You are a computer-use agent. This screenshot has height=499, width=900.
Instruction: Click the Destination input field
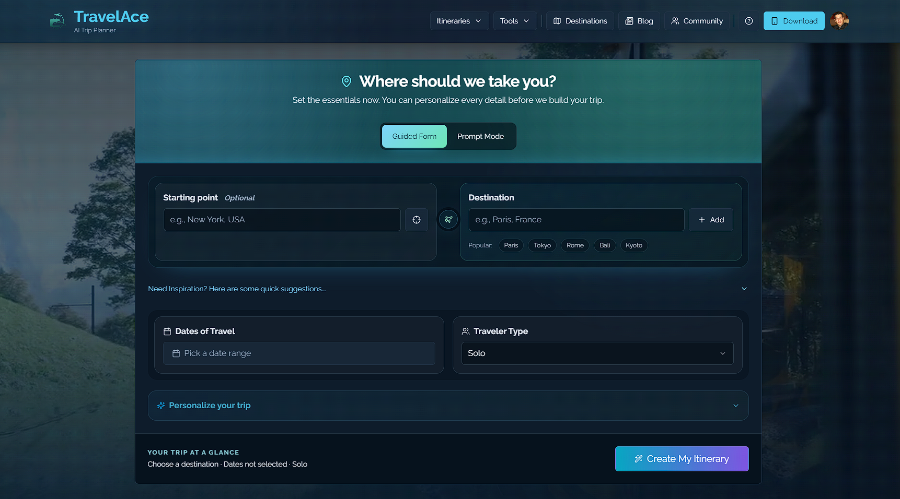pyautogui.click(x=576, y=220)
